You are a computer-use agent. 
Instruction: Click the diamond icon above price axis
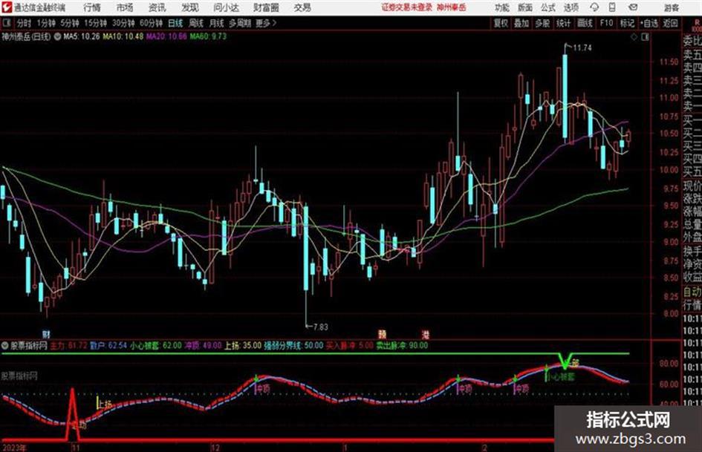(x=634, y=37)
